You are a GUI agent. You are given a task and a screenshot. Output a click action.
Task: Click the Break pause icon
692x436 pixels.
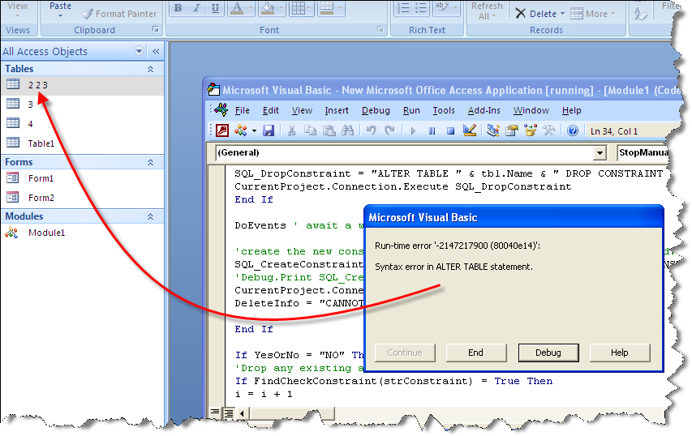[x=432, y=131]
